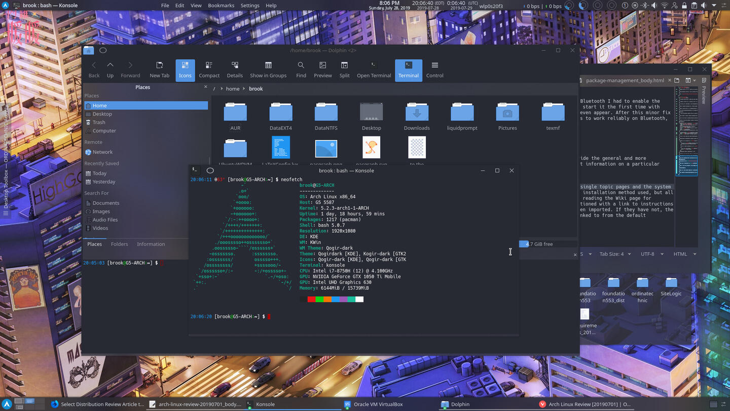Screen dimensions: 730x411
Task: Open the HTML syntax mode dropdown
Action: [x=685, y=254]
